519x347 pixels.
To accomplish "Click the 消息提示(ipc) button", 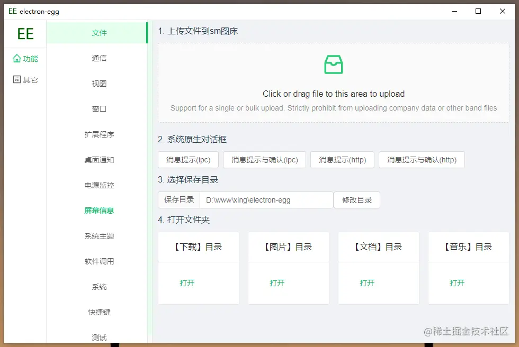I will [189, 160].
